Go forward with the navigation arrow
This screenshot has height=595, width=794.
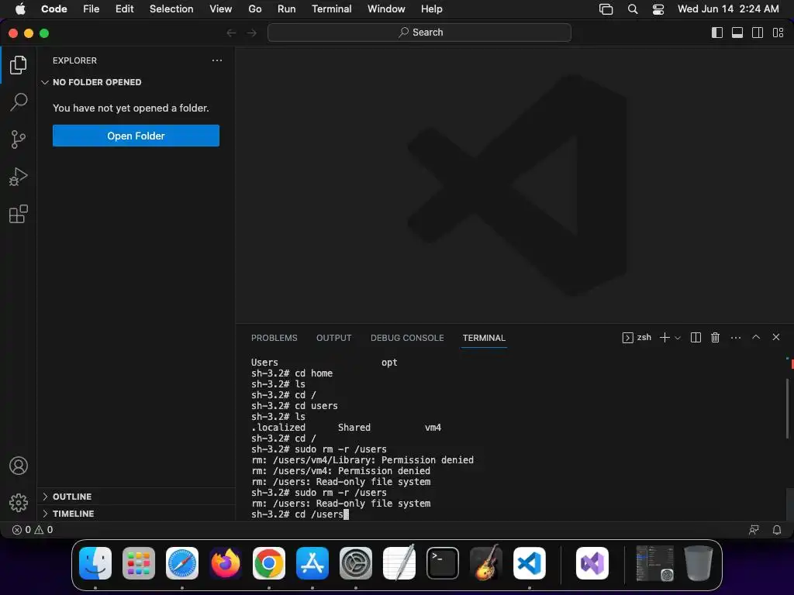click(x=252, y=33)
